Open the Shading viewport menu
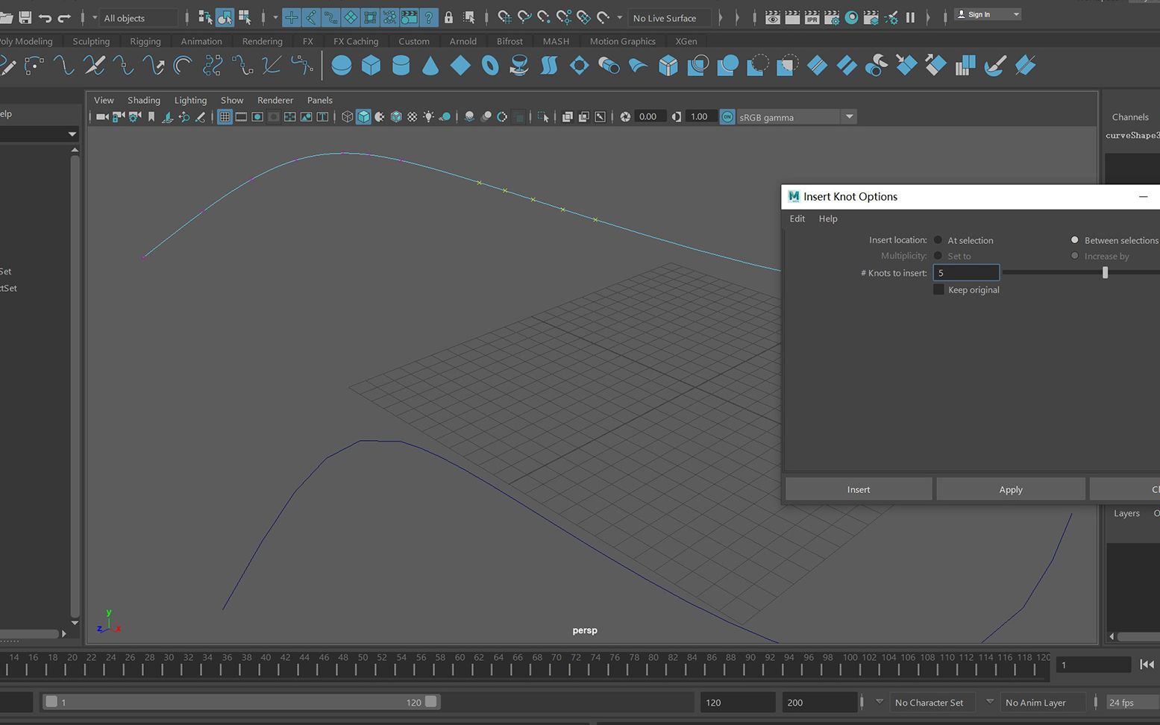1160x725 pixels. [143, 100]
